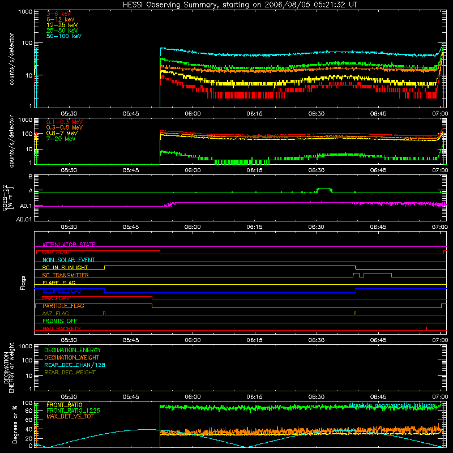Click the FRONT_RATIO legend label
The height and width of the screenshot is (453, 453).
coord(65,405)
